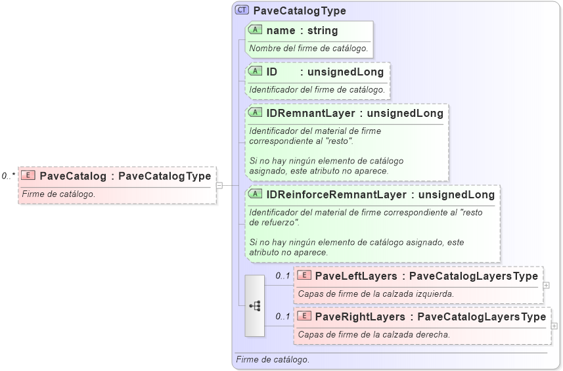Viewport: 563px width, 371px height.
Task: Select the PaveCatalogType title text
Action: (300, 11)
